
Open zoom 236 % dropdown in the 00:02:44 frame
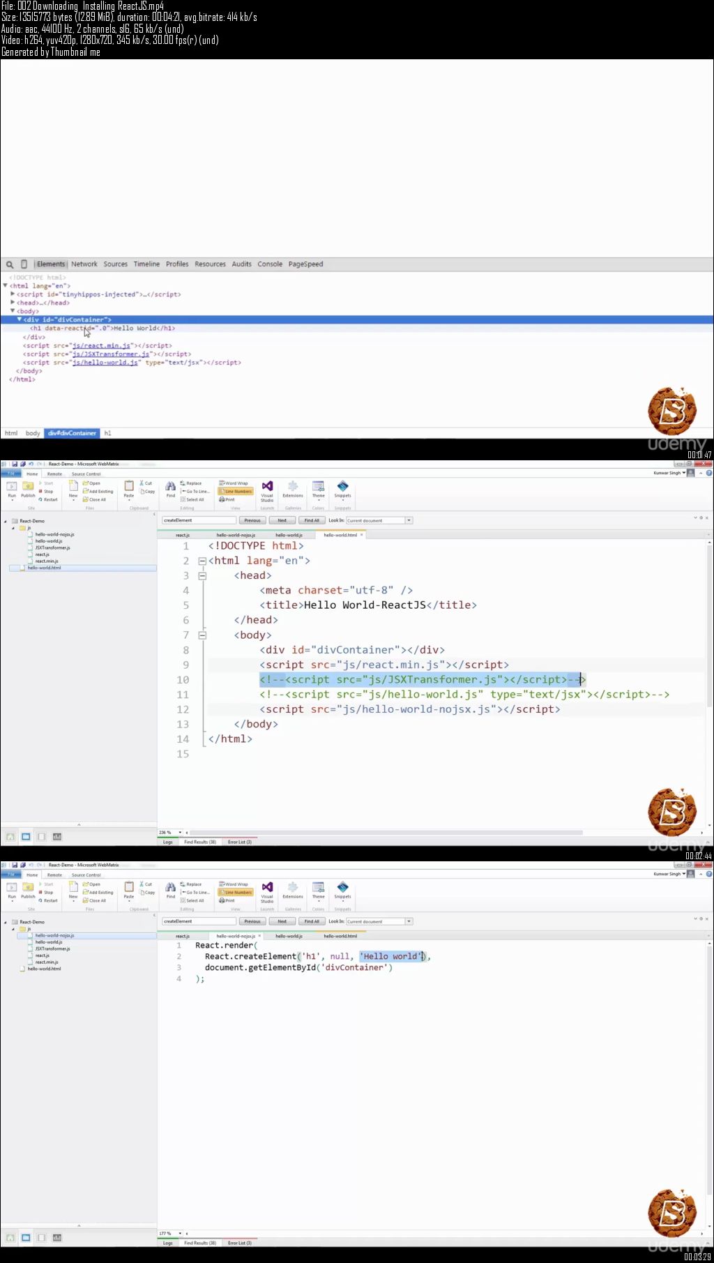pyautogui.click(x=180, y=833)
